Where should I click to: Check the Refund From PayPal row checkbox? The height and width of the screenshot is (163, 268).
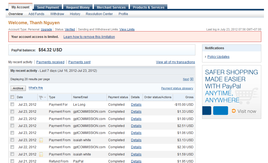click(x=12, y=161)
